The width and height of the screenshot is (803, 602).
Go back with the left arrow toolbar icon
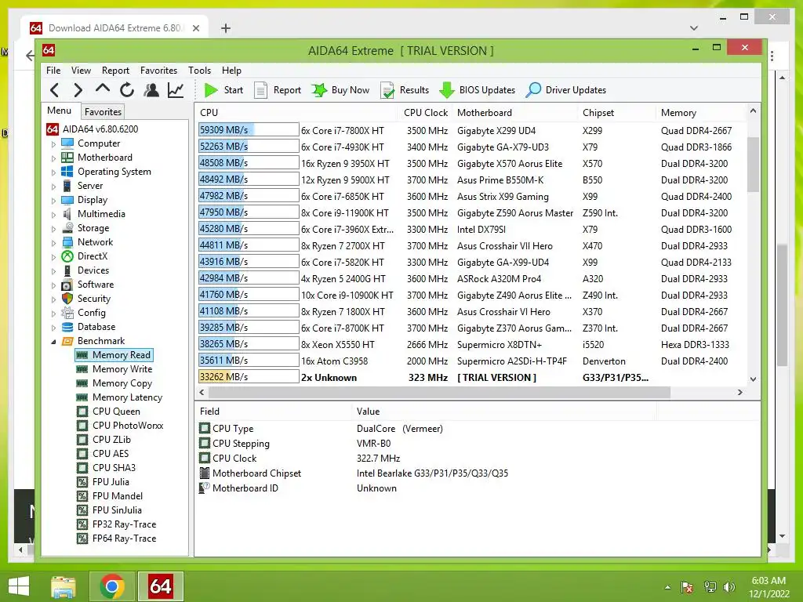pos(54,90)
